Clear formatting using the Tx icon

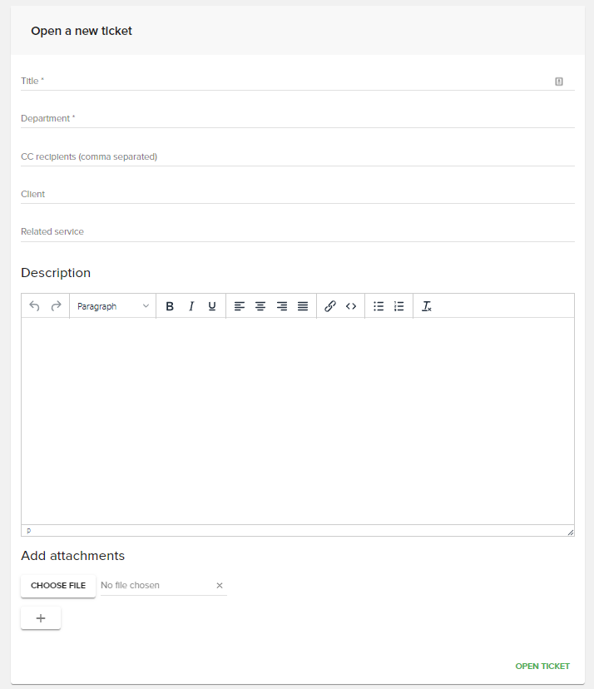pyautogui.click(x=427, y=306)
